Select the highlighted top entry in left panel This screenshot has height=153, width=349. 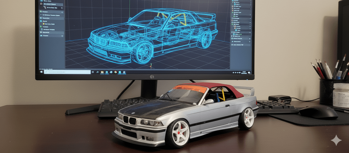51,5
